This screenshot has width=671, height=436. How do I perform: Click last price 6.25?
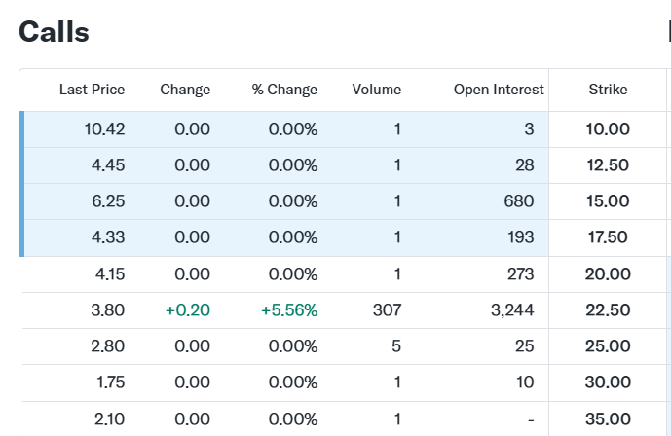click(108, 200)
